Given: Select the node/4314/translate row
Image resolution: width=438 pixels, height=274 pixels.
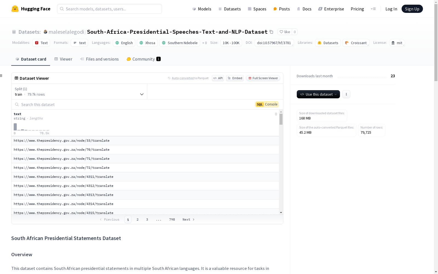Looking at the screenshot, I should (x=145, y=204).
